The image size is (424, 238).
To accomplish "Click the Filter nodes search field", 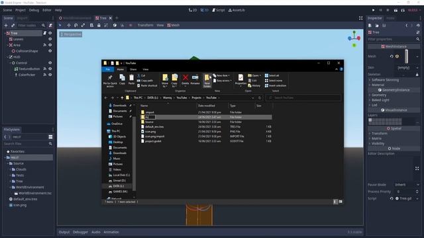I will pyautogui.click(x=31, y=25).
